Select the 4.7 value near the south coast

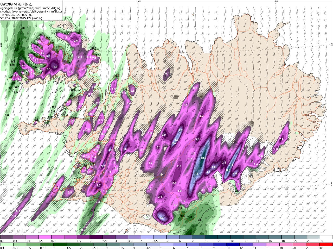click(162, 218)
